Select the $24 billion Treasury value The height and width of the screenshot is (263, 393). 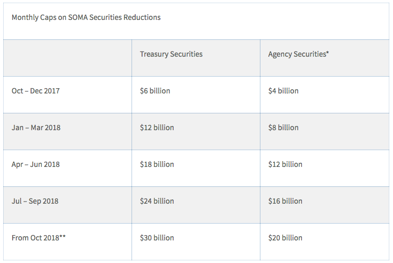point(157,201)
